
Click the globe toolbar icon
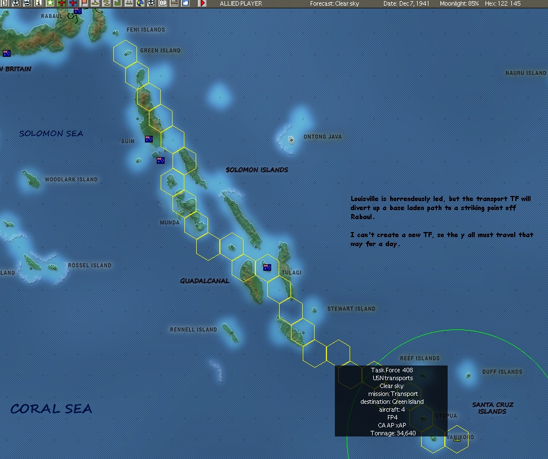coord(140,3)
